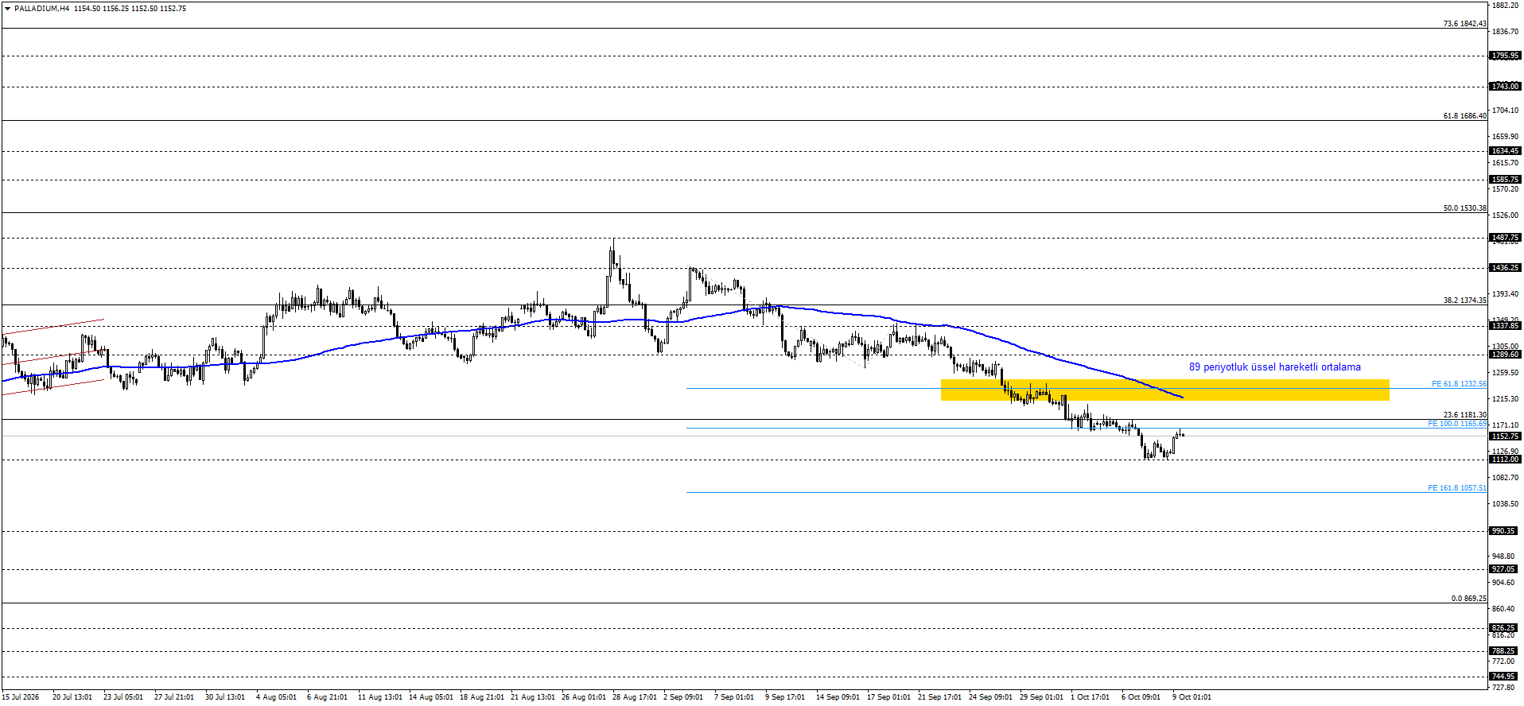Click the OHLC values 1154.50 1156.25 1152.50 1152.75
Image resolution: width=1524 pixels, height=706 pixels.
(130, 9)
